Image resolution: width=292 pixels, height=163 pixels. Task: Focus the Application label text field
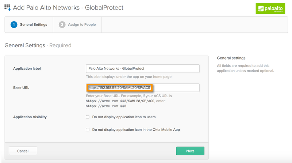click(x=142, y=68)
